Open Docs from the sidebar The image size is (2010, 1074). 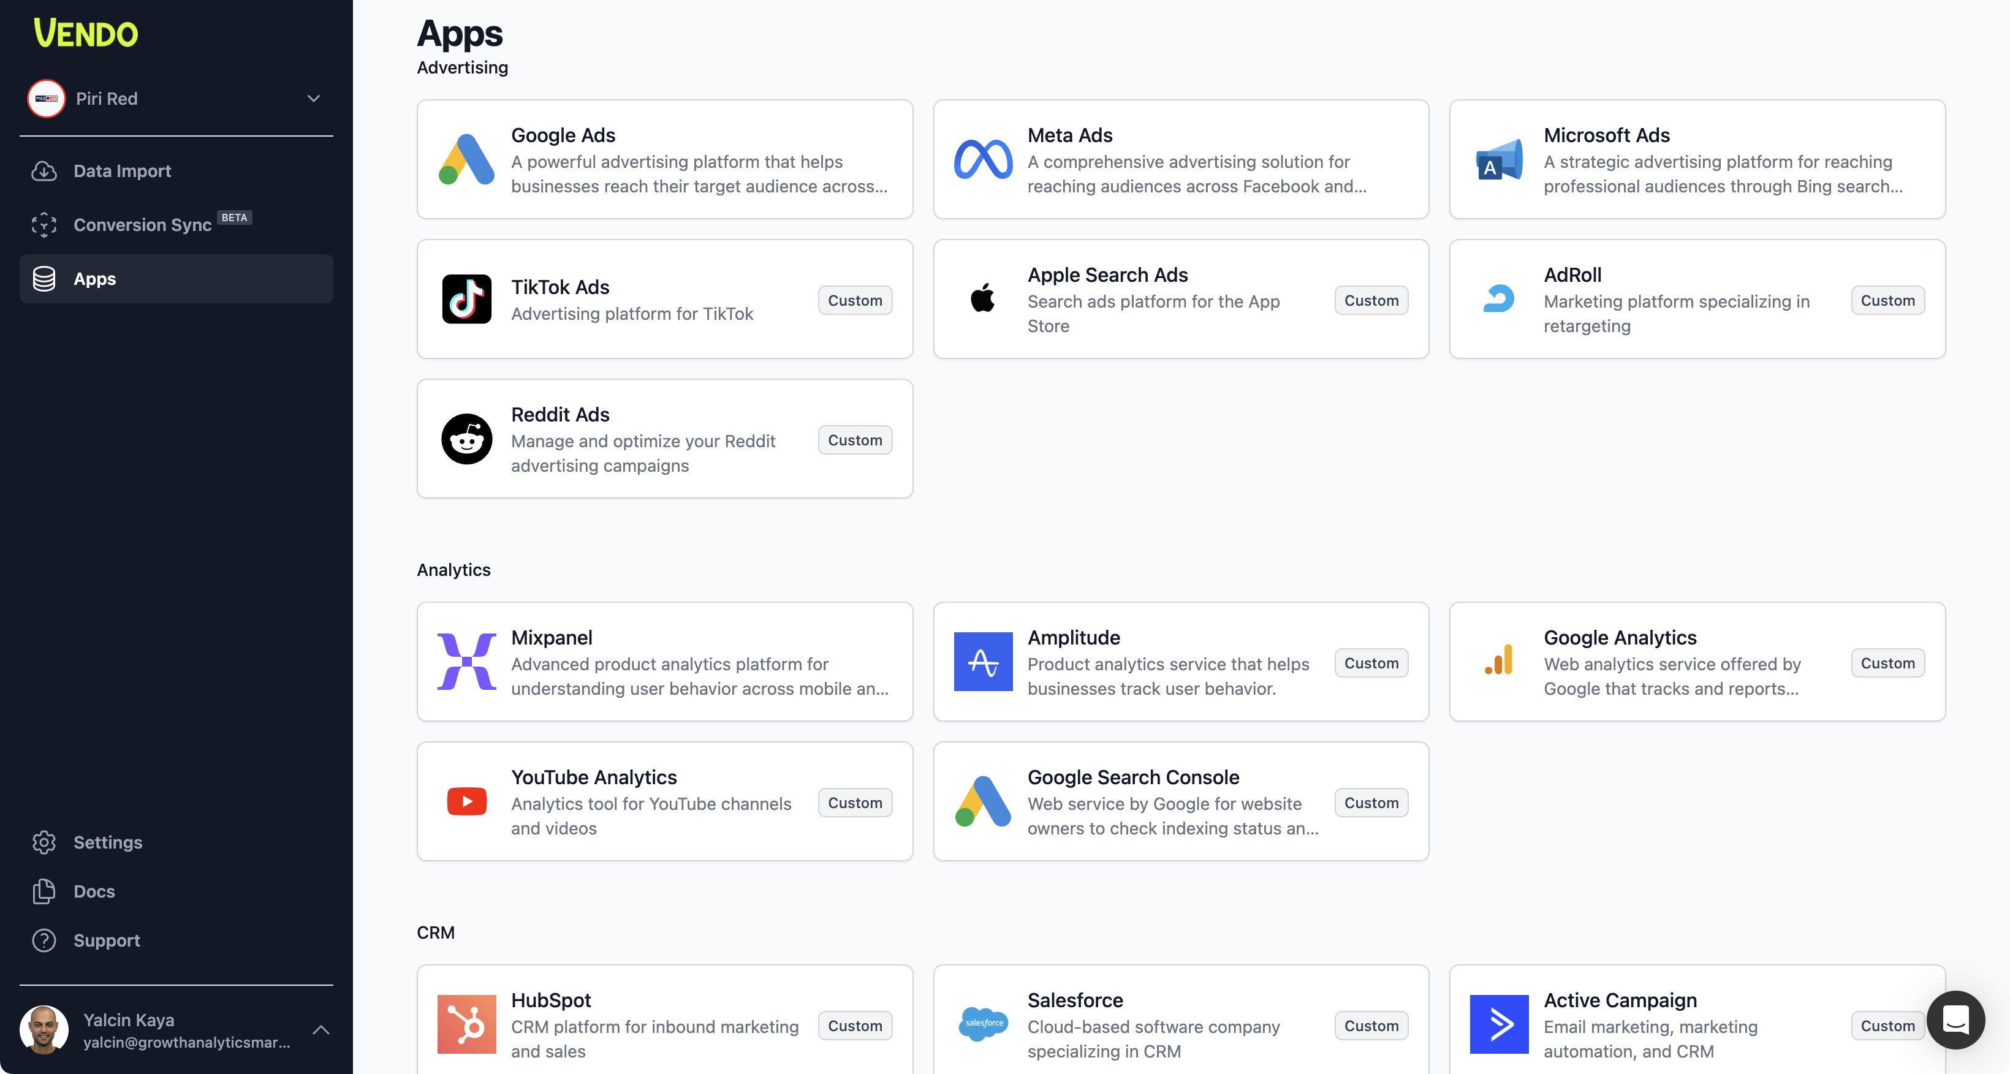(x=94, y=891)
